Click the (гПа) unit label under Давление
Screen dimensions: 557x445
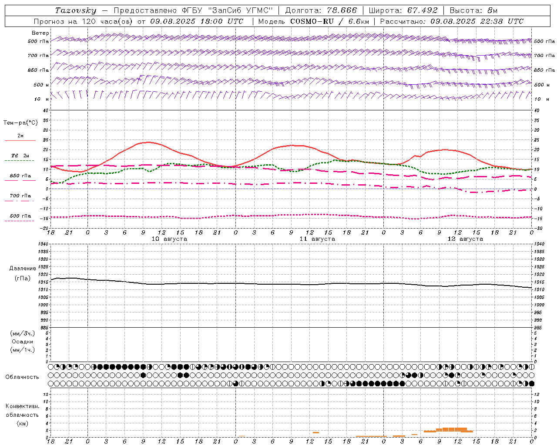[x=23, y=278]
